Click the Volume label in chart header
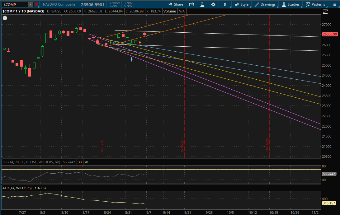Viewport: 340px width, 215px height. 170,11
